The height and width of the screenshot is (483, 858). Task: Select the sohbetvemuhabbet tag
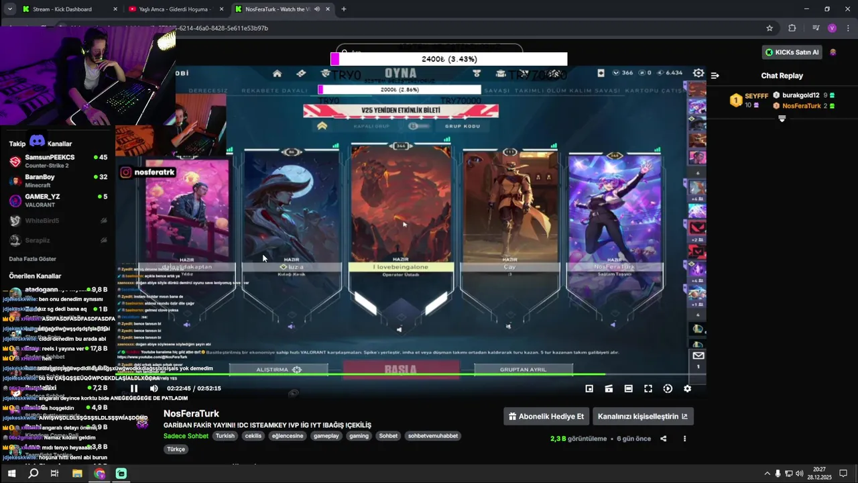coord(433,436)
